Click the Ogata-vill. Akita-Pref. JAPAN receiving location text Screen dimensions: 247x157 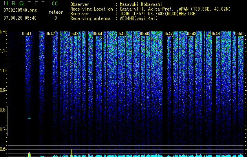[x=175, y=9]
